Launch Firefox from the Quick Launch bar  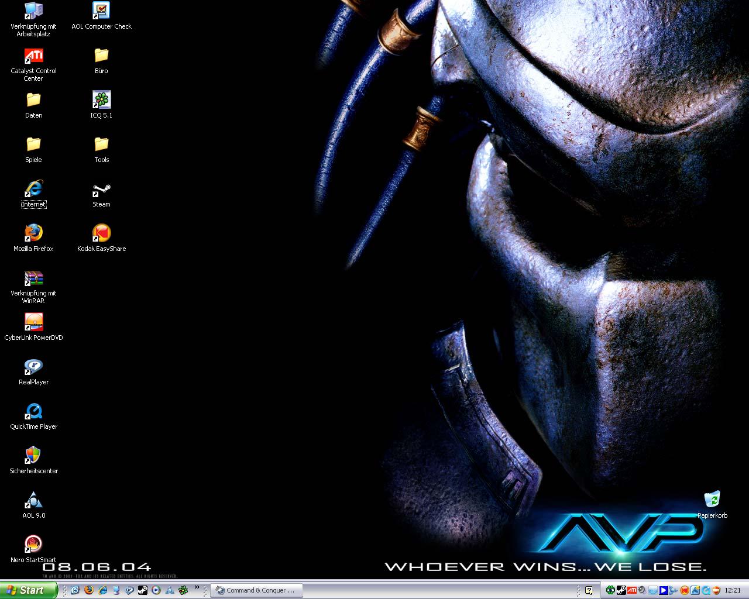(89, 590)
